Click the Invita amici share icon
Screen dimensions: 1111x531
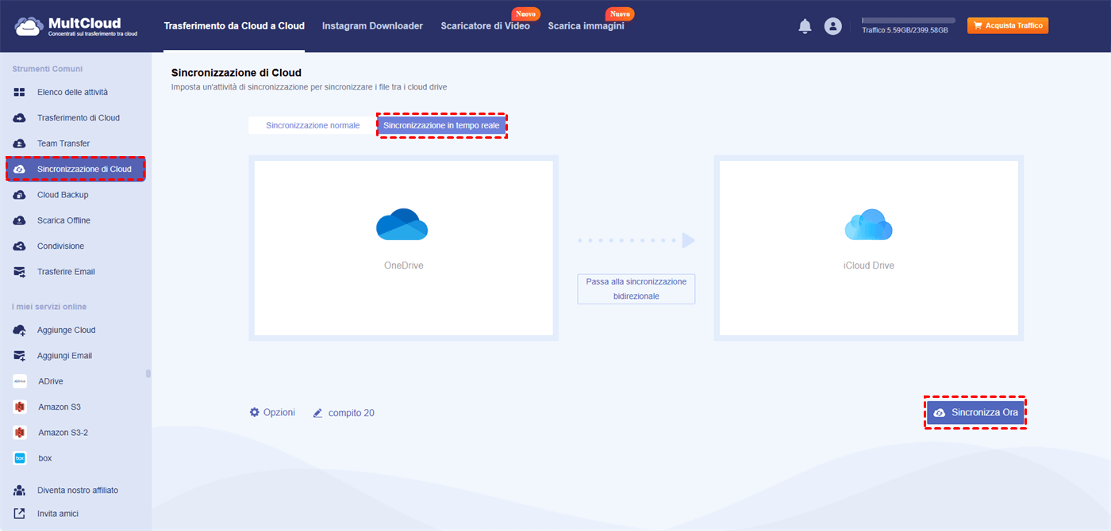tap(20, 514)
